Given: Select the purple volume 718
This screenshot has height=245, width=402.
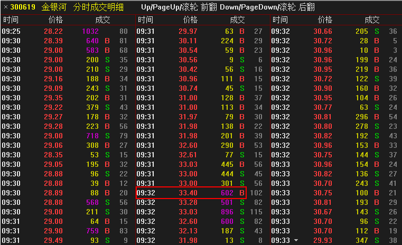Looking at the screenshot, I should click(x=92, y=136).
